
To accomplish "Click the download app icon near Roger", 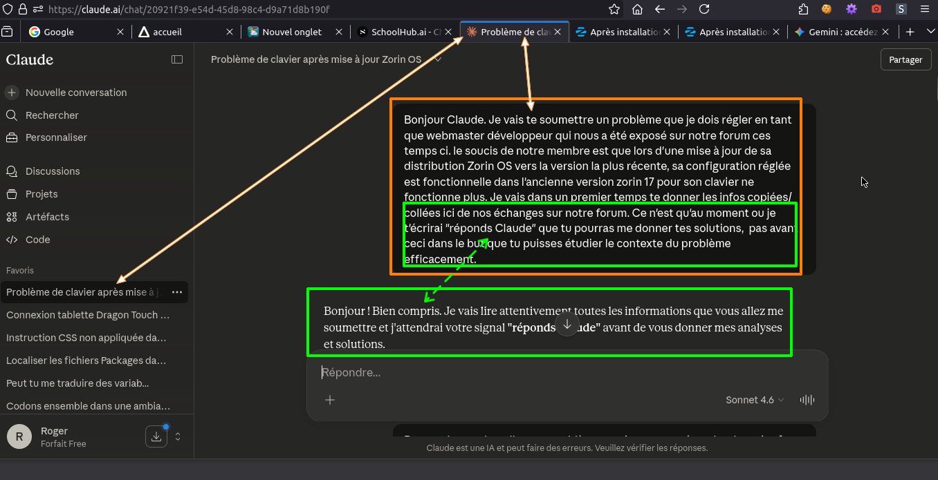I will click(x=156, y=436).
